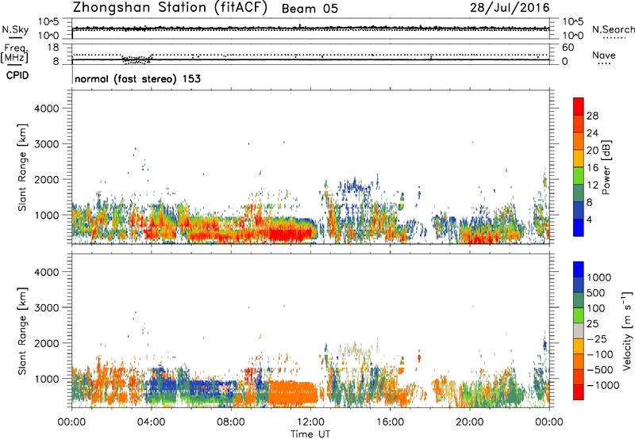Screen dimensions: 635x439
Task: Select '-25' velocity colorbar tick label
Action: click(x=598, y=339)
